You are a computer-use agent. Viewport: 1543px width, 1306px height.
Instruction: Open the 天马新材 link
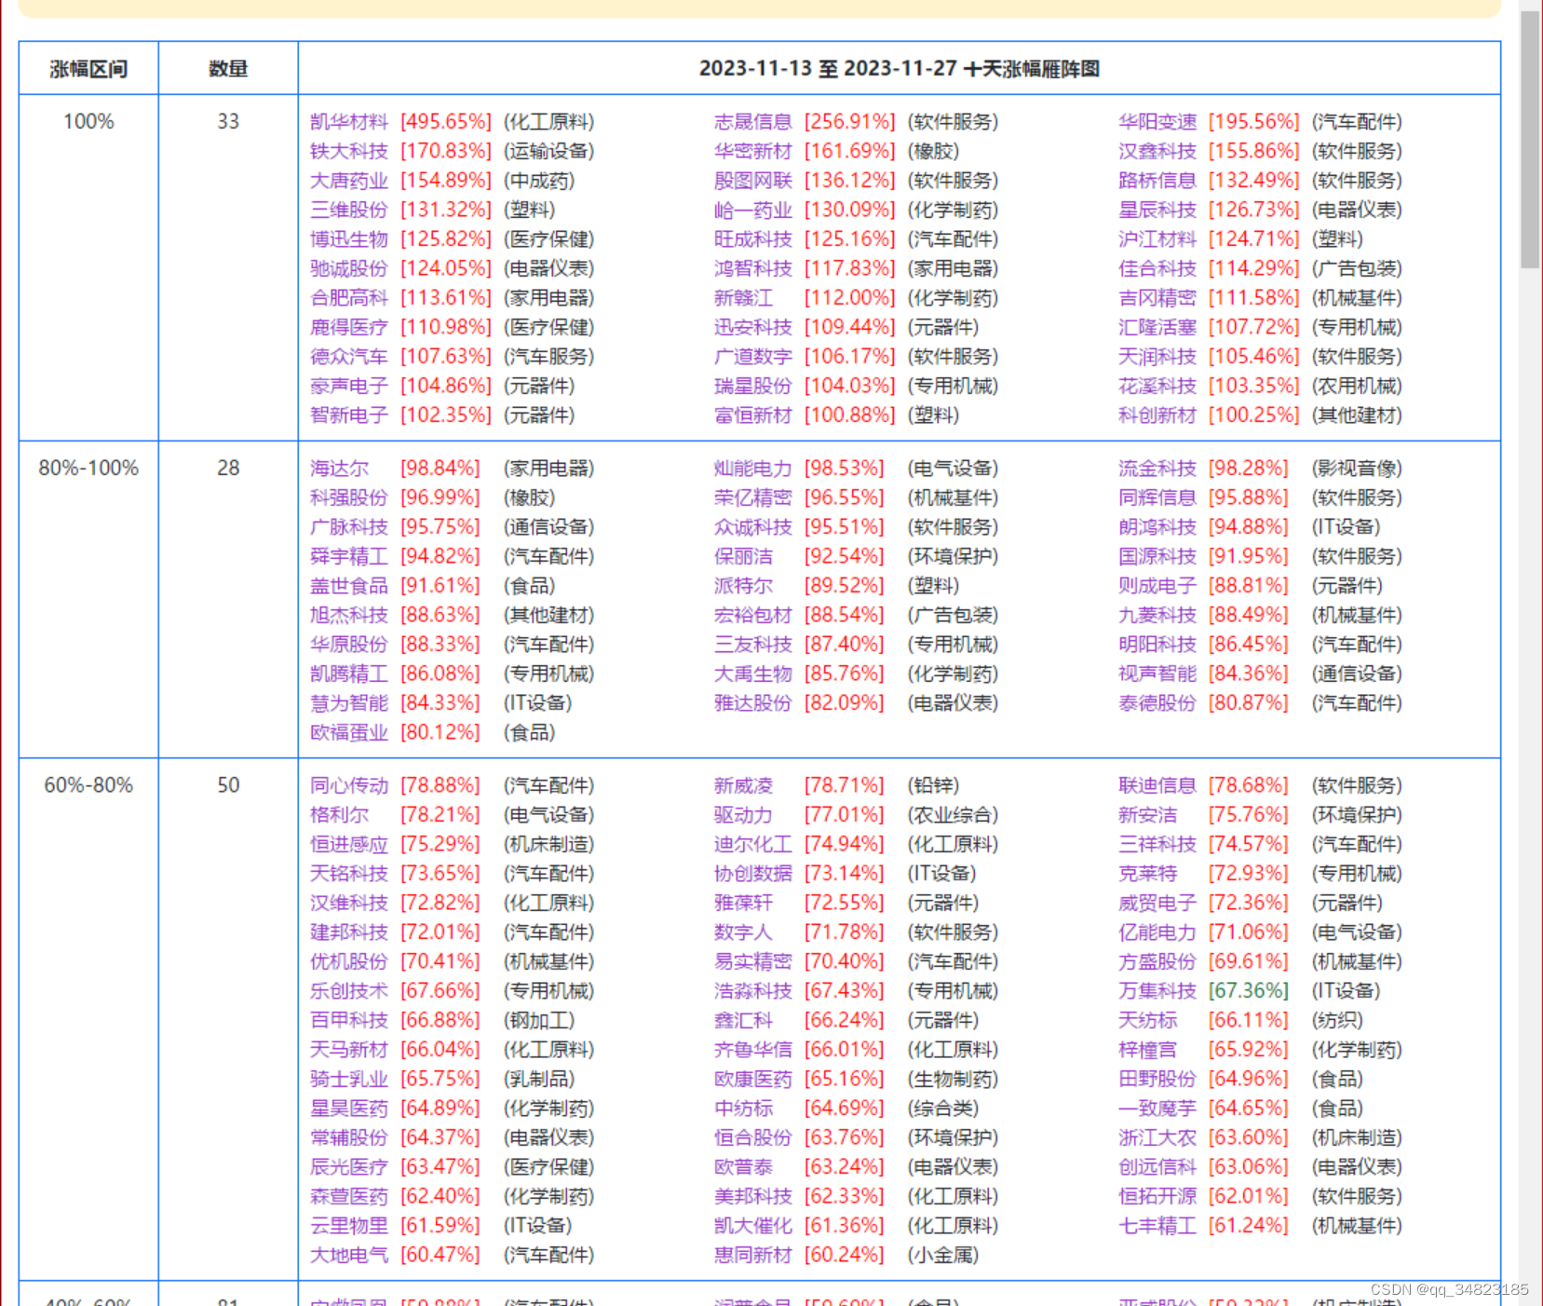tap(349, 1050)
